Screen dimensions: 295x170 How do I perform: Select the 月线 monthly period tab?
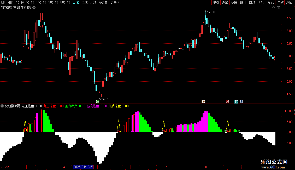[93, 2]
